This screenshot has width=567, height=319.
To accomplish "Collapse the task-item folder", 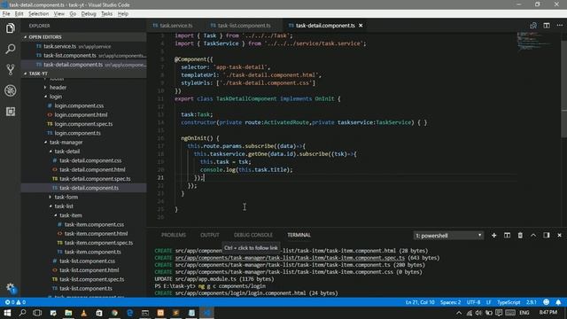I will tap(71, 215).
